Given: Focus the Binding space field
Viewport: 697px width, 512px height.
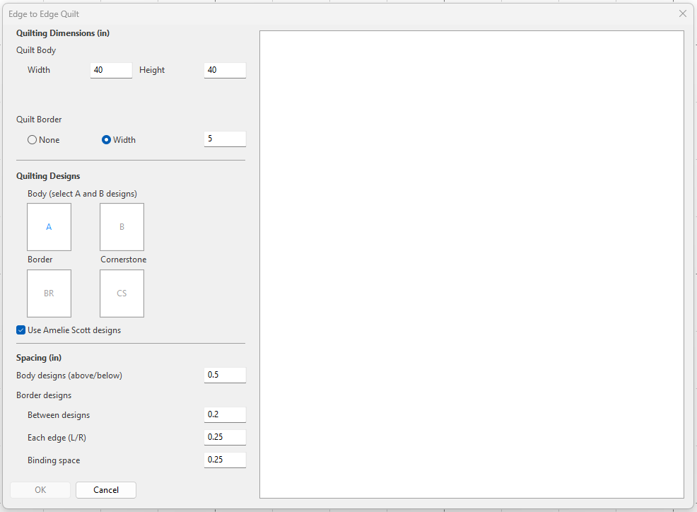Looking at the screenshot, I should coord(225,460).
